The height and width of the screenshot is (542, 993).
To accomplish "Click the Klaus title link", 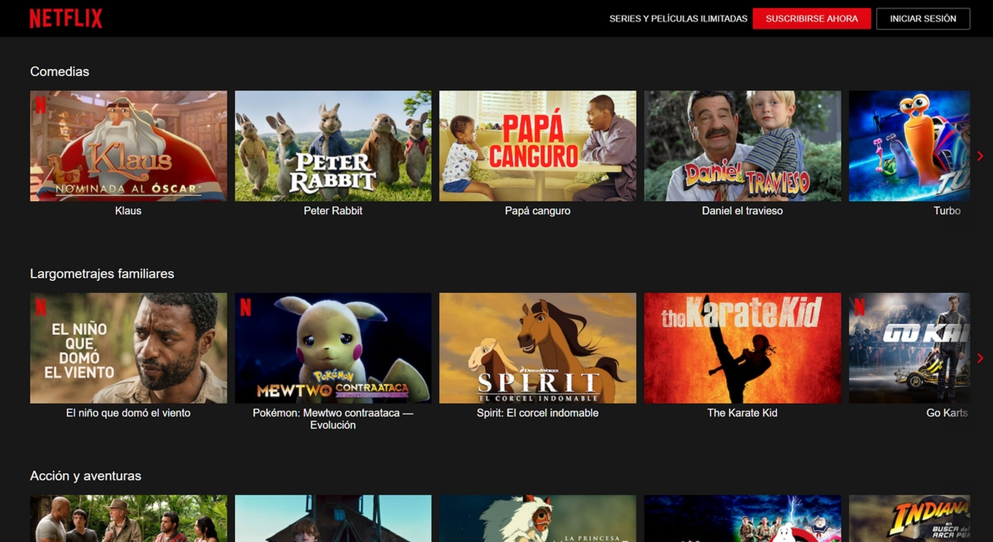I will coord(128,210).
